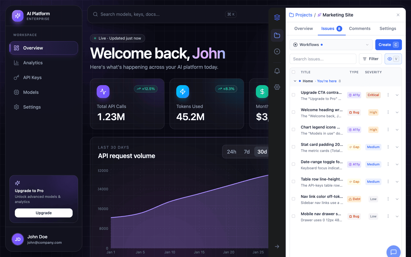This screenshot has height=257, width=411.
Task: Open more options for Stat card padding issue
Action: point(388,147)
